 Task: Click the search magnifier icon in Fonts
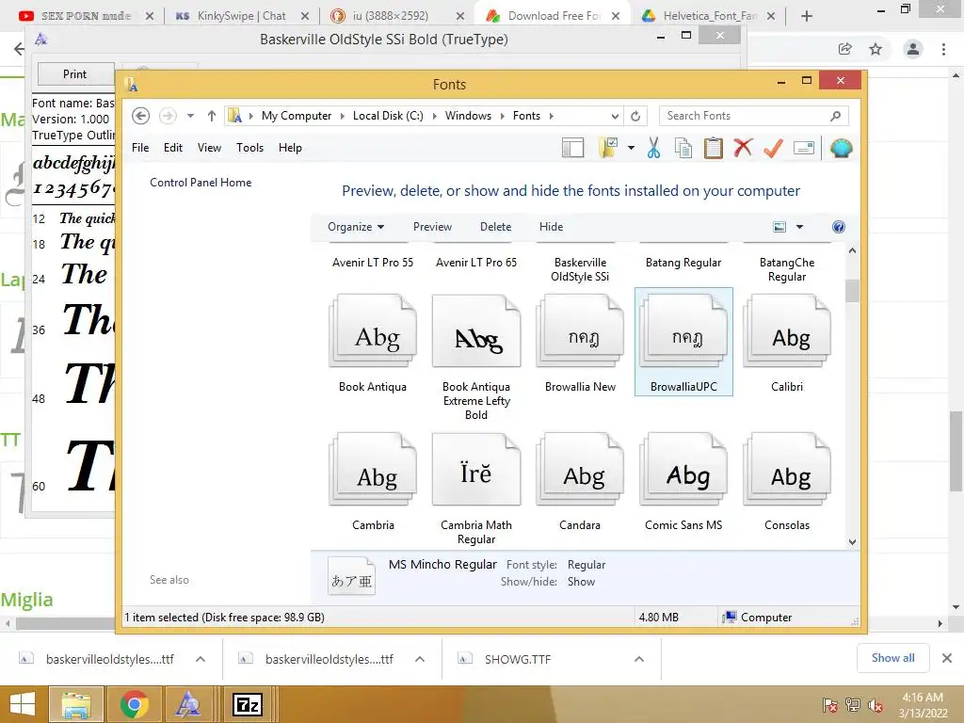pos(835,116)
